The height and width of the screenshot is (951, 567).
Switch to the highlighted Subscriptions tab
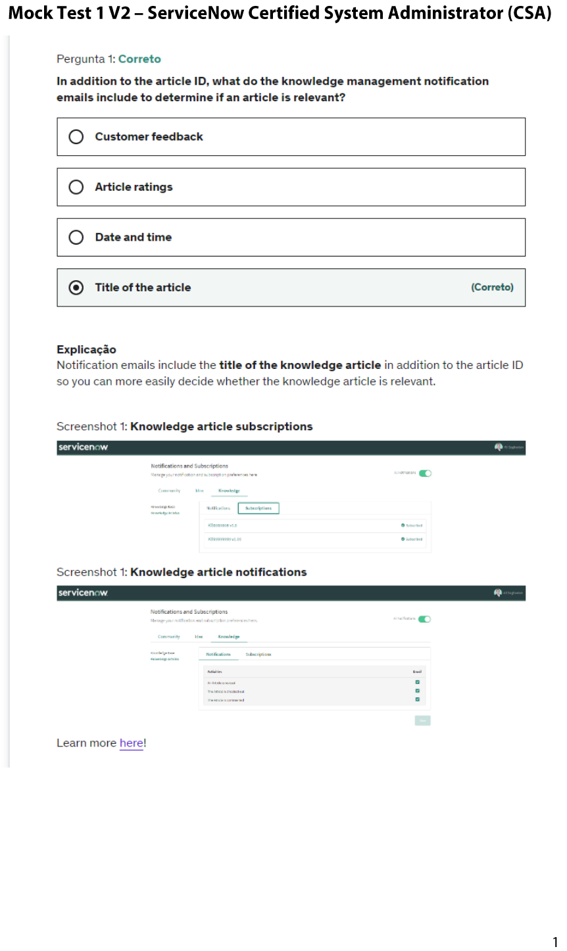(x=259, y=508)
